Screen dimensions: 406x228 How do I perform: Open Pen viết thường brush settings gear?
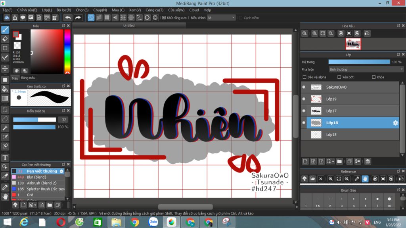[x=61, y=171]
